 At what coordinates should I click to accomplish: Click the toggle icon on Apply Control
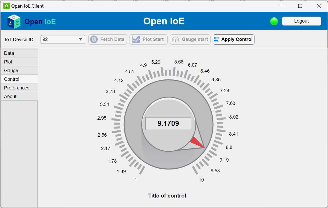pos(217,39)
